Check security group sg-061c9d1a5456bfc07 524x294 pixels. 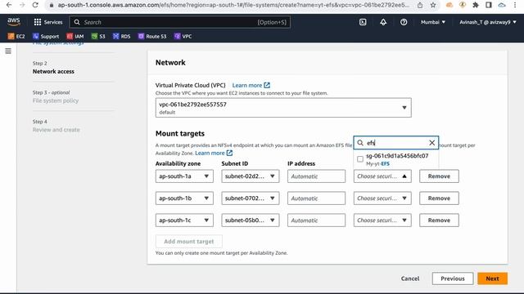click(x=360, y=159)
